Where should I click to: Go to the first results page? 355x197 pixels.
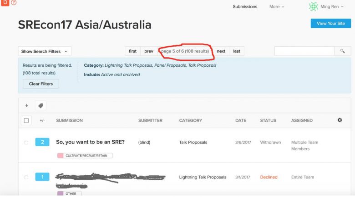pos(133,51)
